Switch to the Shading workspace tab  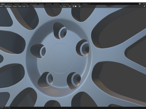(41, 4)
